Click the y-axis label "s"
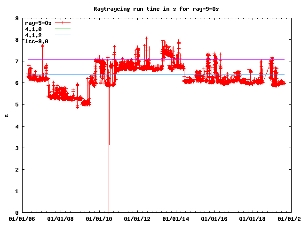 pos(6,116)
